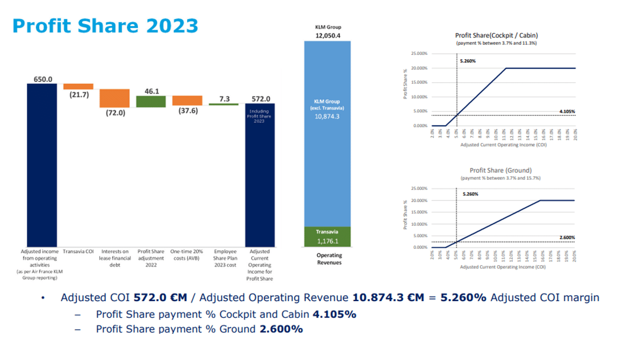Screen dimensions: 629x354
Task: Click the green Profit Share adjustment 2022 bar
Action: pyautogui.click(x=151, y=101)
